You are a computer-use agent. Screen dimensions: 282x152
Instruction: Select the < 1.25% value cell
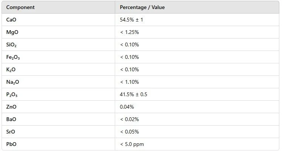(x=129, y=32)
